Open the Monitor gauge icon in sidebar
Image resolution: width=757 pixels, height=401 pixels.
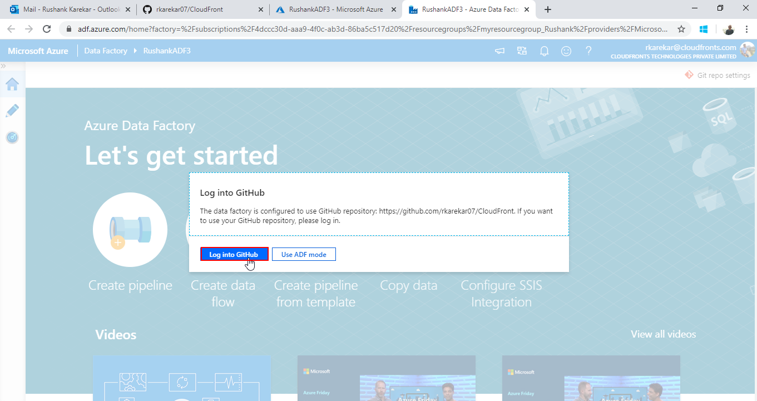tap(12, 137)
